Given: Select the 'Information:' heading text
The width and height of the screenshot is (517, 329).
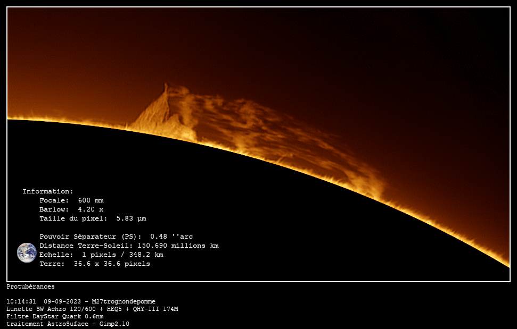Looking at the screenshot, I should 48,191.
